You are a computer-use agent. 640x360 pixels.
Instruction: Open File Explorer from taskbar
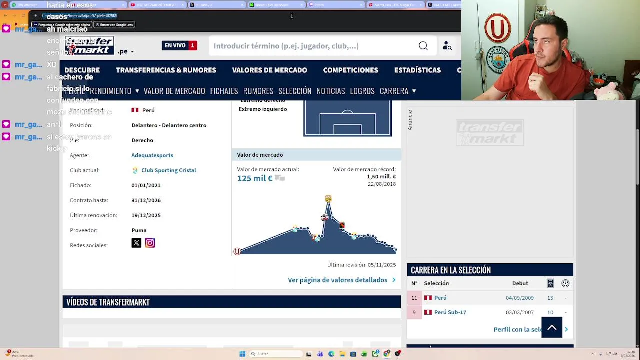[342, 354]
